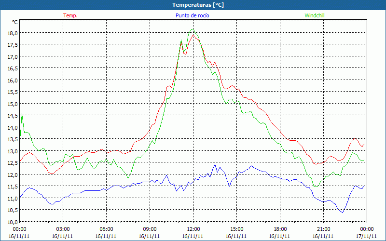
Task: Select the 21:00 time axis label
Action: point(323,229)
